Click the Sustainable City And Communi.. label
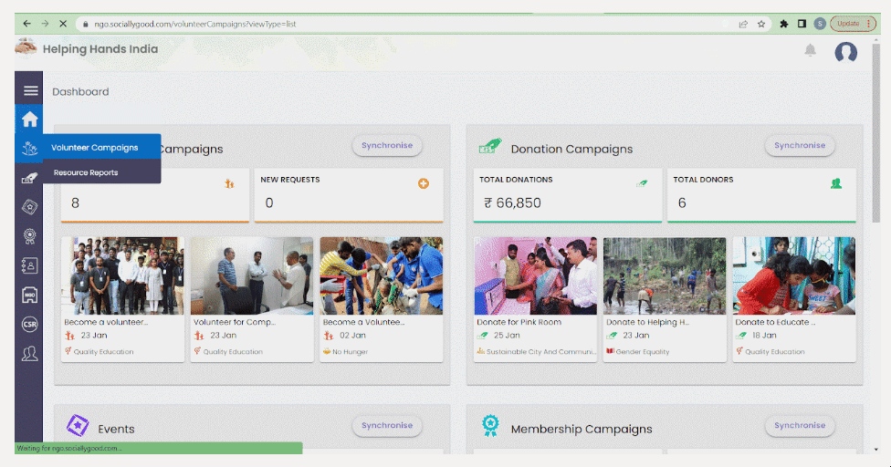 541,352
